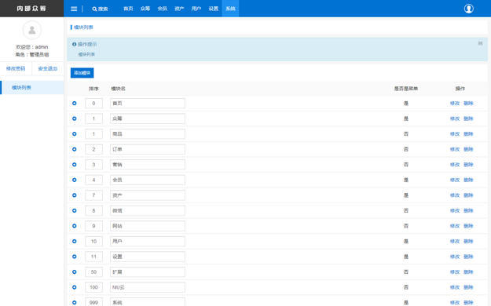
Task: Focus the sort order field showing 100
Action: coord(93,287)
